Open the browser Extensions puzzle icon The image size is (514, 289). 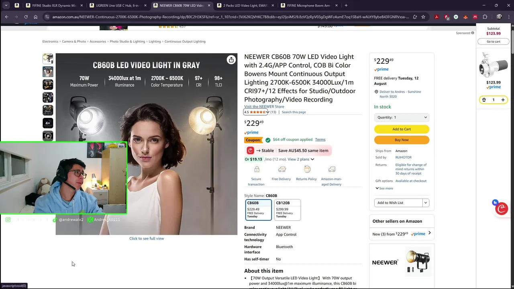tap(485, 17)
